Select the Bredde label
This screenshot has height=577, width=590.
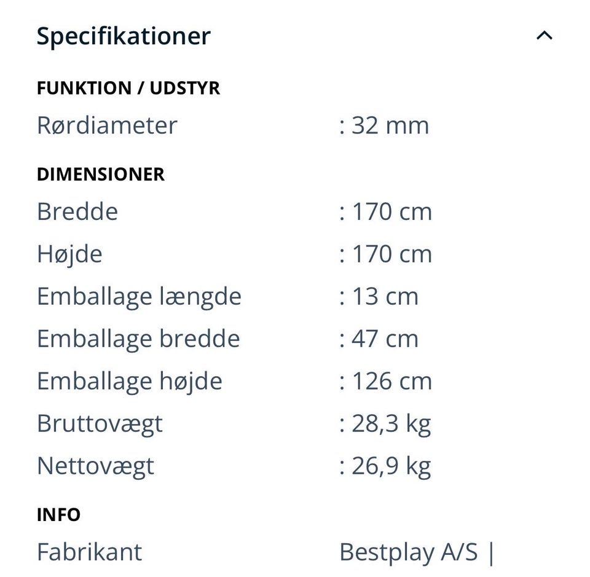coord(77,211)
